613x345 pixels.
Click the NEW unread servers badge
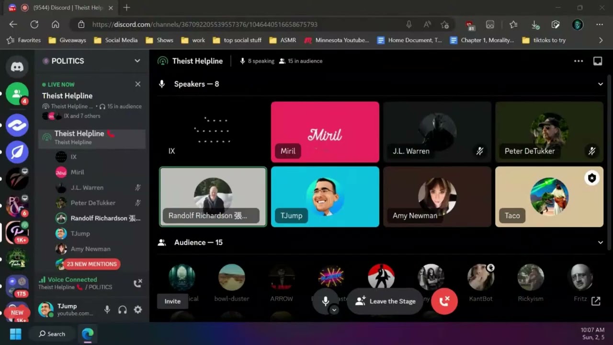[17, 312]
